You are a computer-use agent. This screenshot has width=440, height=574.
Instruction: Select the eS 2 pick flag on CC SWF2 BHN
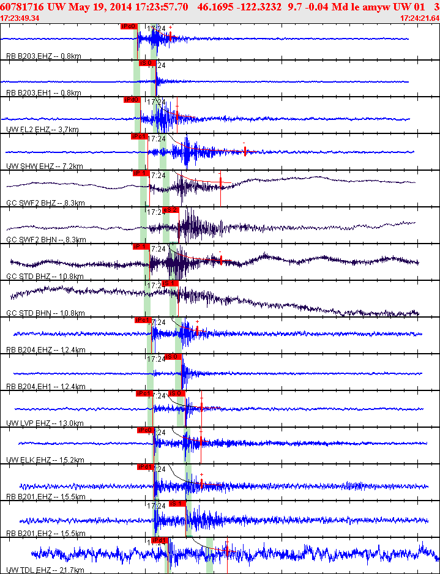click(171, 210)
